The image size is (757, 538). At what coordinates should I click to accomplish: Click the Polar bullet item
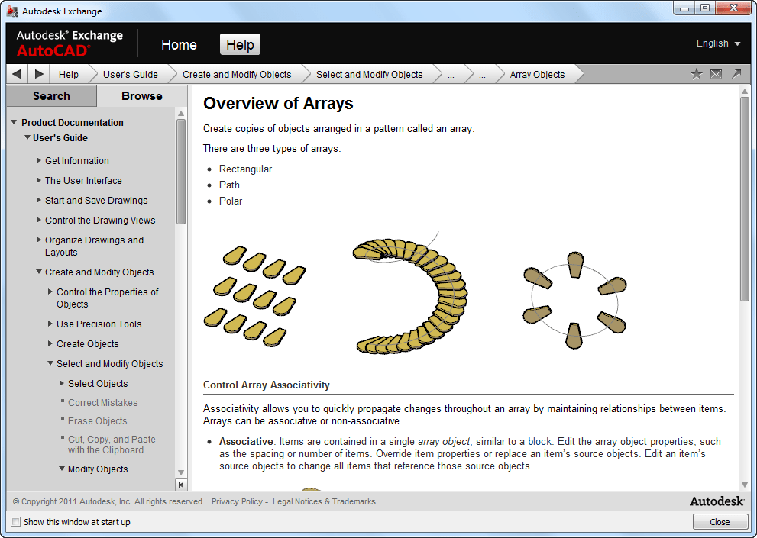[x=231, y=201]
